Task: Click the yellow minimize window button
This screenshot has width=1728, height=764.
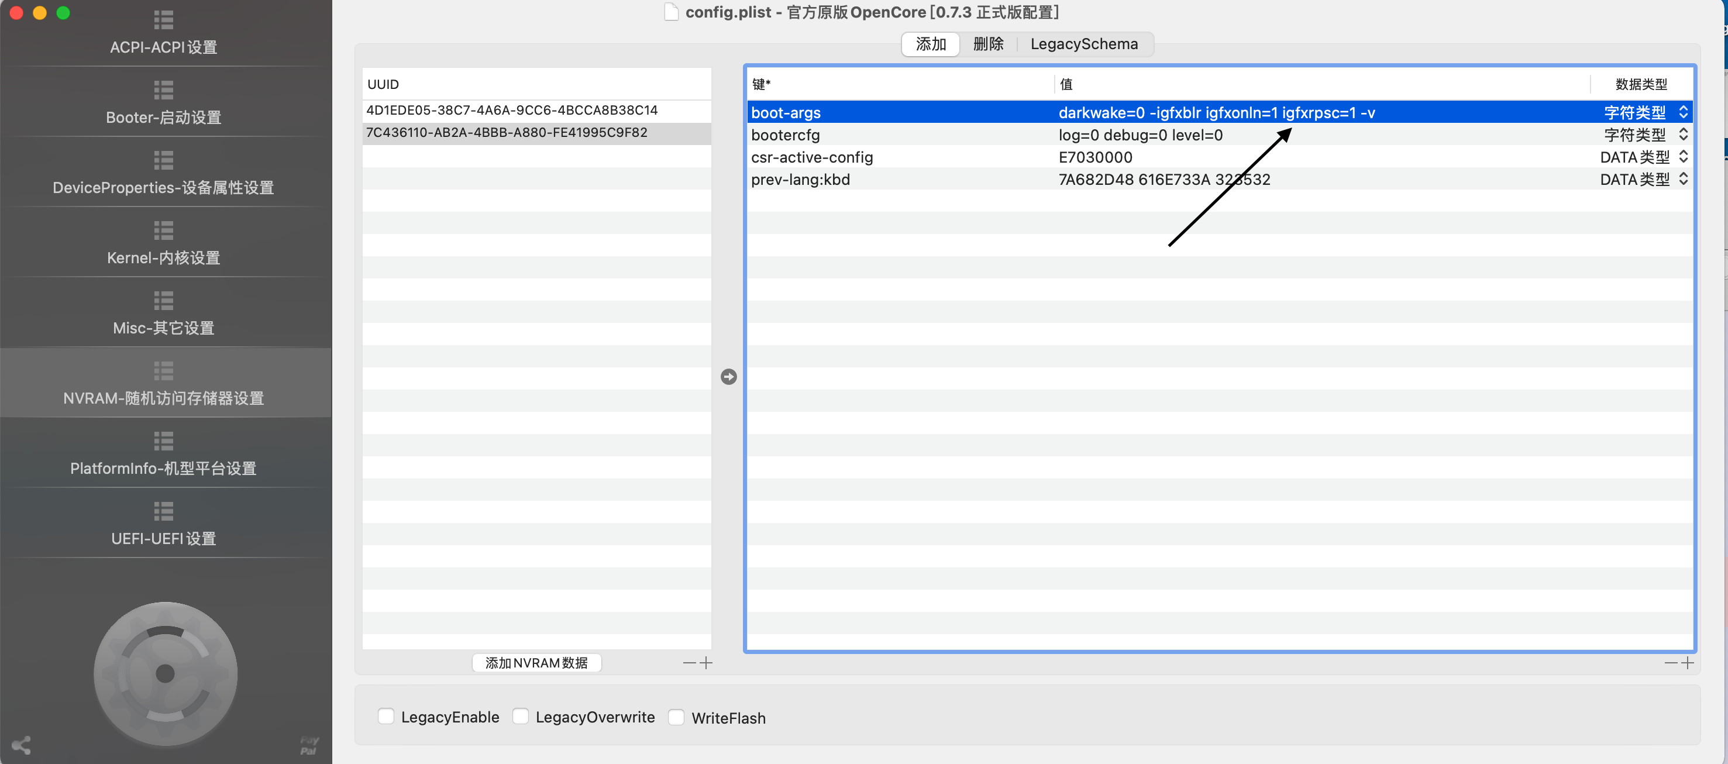Action: pos(40,13)
